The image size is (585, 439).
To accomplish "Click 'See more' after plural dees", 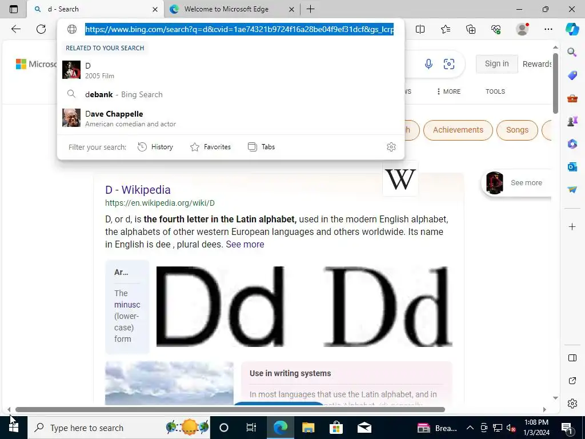I will (245, 244).
